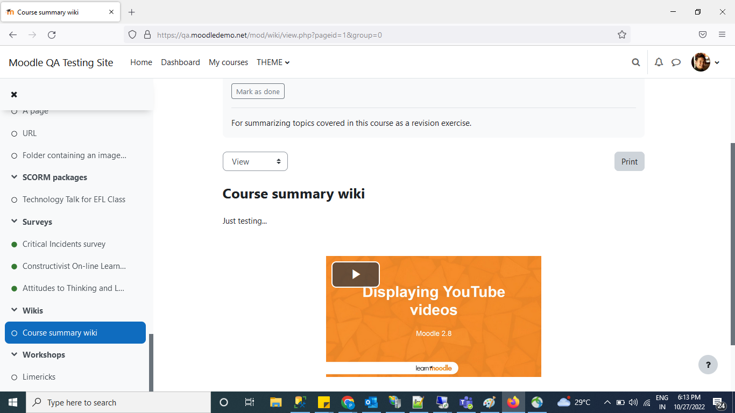735x413 pixels.
Task: Click the tracking protection shield icon
Action: click(x=132, y=34)
